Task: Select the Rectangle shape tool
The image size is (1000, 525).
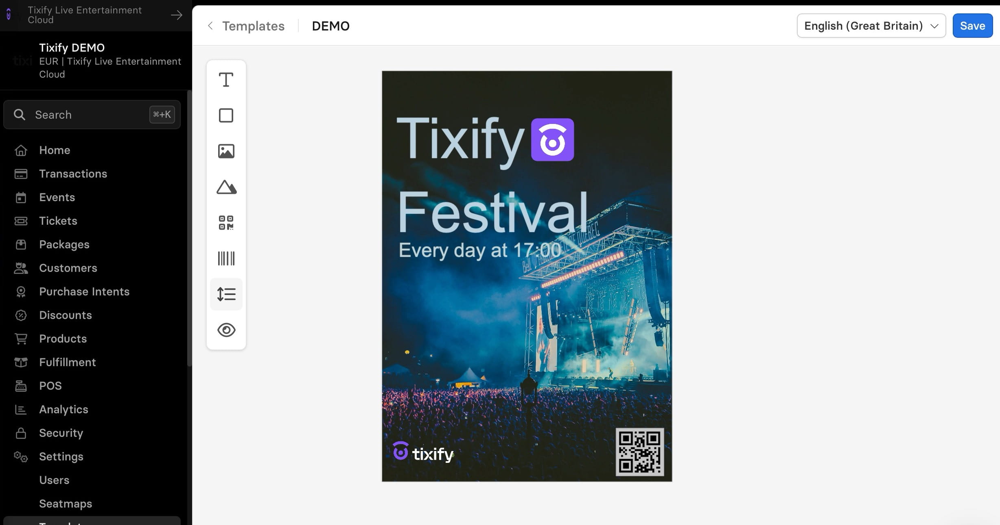Action: pos(226,115)
